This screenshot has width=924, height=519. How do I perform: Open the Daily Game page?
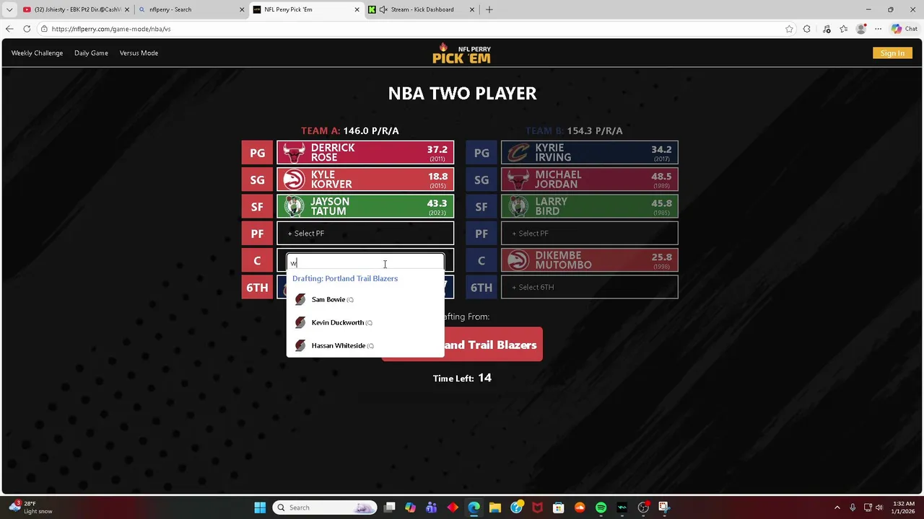[x=91, y=53]
